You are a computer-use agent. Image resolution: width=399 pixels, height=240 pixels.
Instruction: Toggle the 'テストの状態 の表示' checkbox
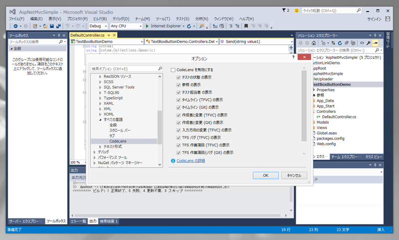[179, 77]
